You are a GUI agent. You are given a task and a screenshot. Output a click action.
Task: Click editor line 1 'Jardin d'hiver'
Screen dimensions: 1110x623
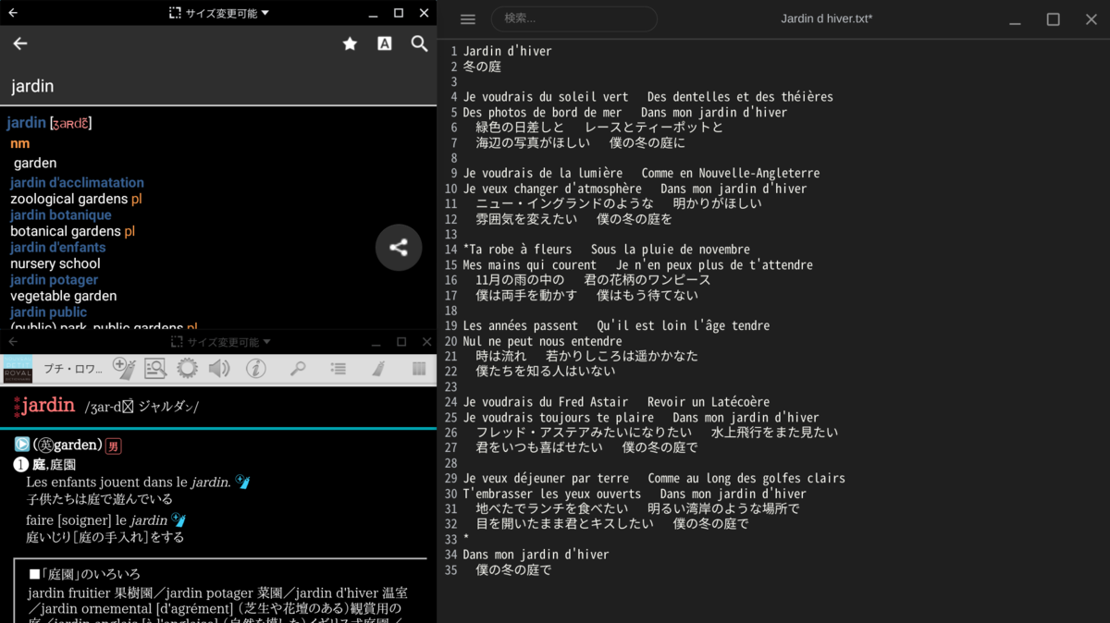(508, 51)
